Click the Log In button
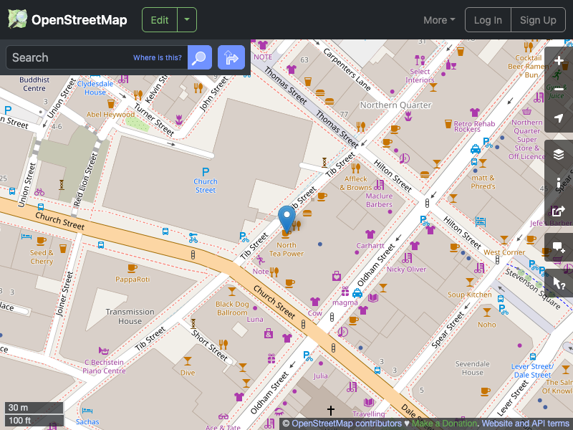This screenshot has height=430, width=573. pos(488,20)
